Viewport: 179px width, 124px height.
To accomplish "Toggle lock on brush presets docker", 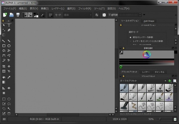I will (x=124, y=76).
